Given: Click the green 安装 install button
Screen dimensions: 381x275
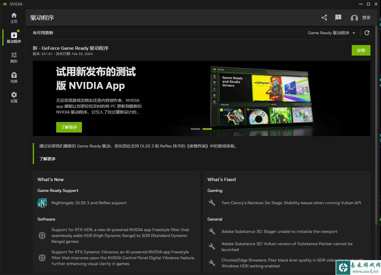Looking at the screenshot, I should [x=361, y=50].
